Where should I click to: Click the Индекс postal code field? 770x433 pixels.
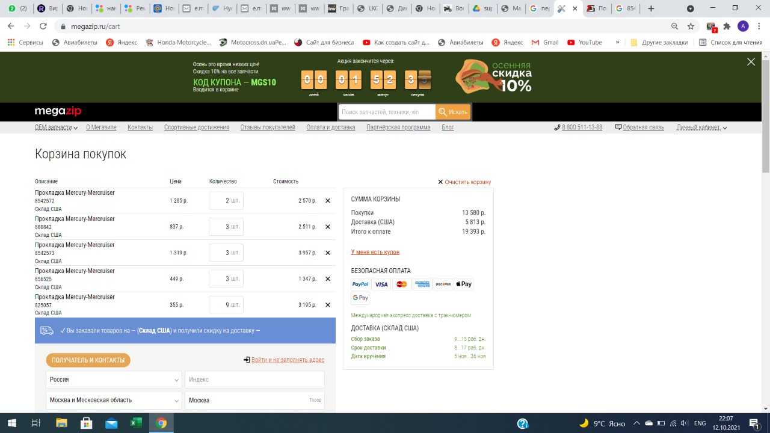coord(254,379)
